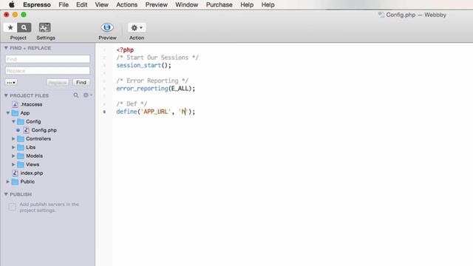The height and width of the screenshot is (266, 473).
Task: Open the Edit menu
Action: click(81, 4)
